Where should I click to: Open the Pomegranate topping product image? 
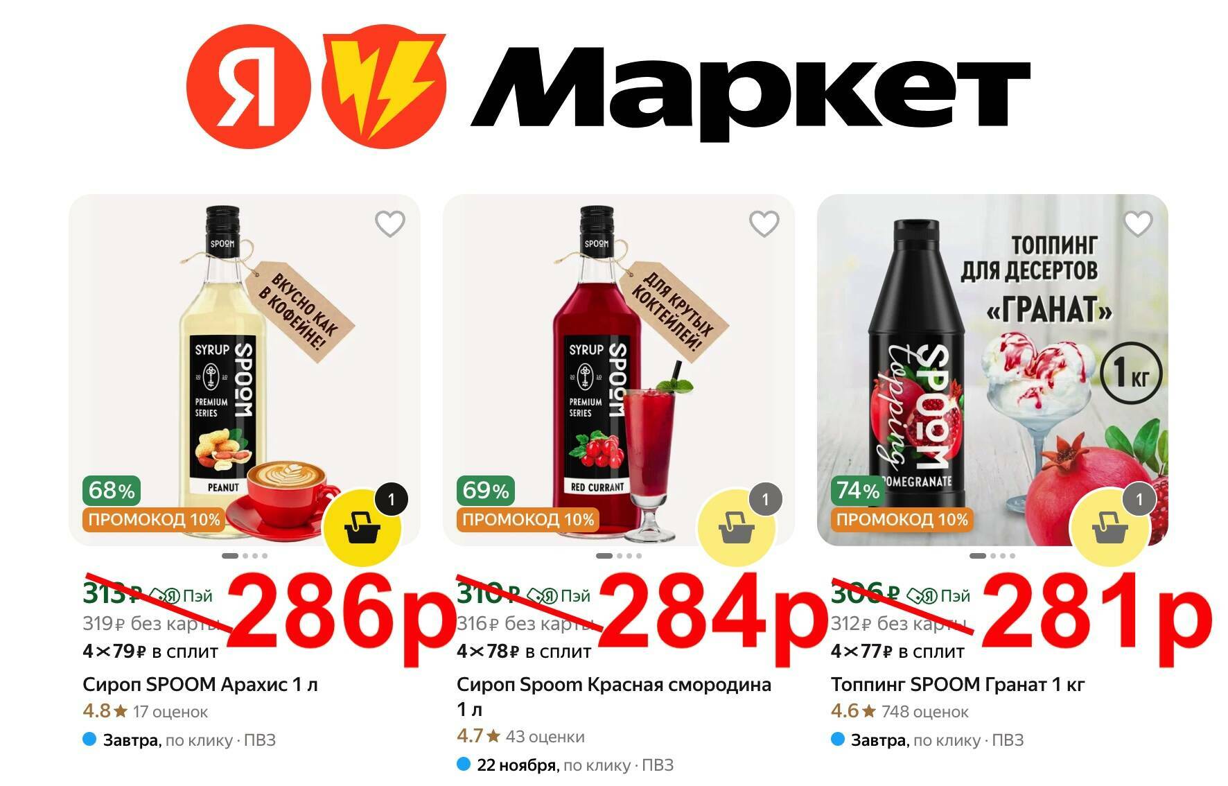992,370
